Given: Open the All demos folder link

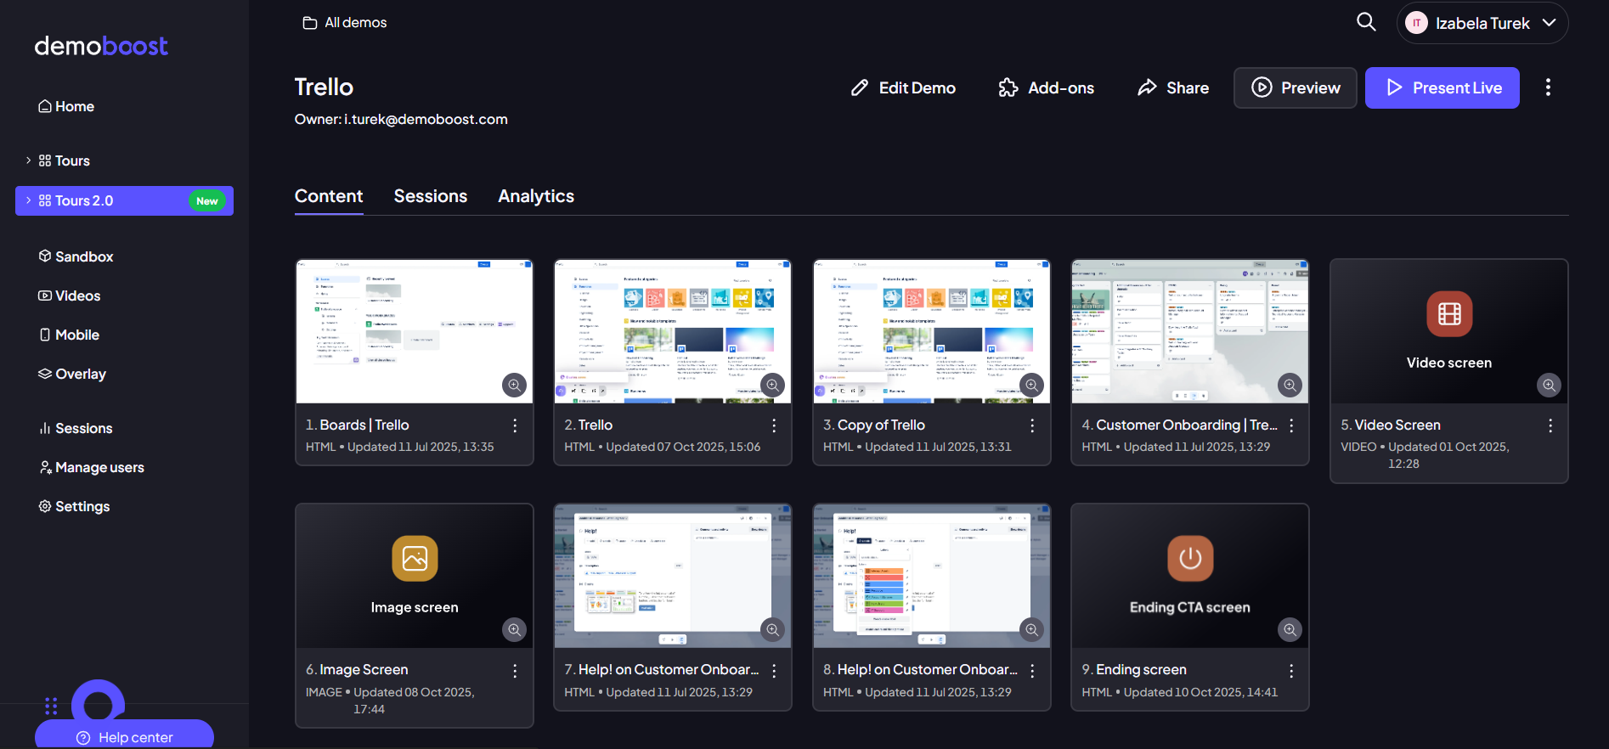Looking at the screenshot, I should (x=345, y=23).
